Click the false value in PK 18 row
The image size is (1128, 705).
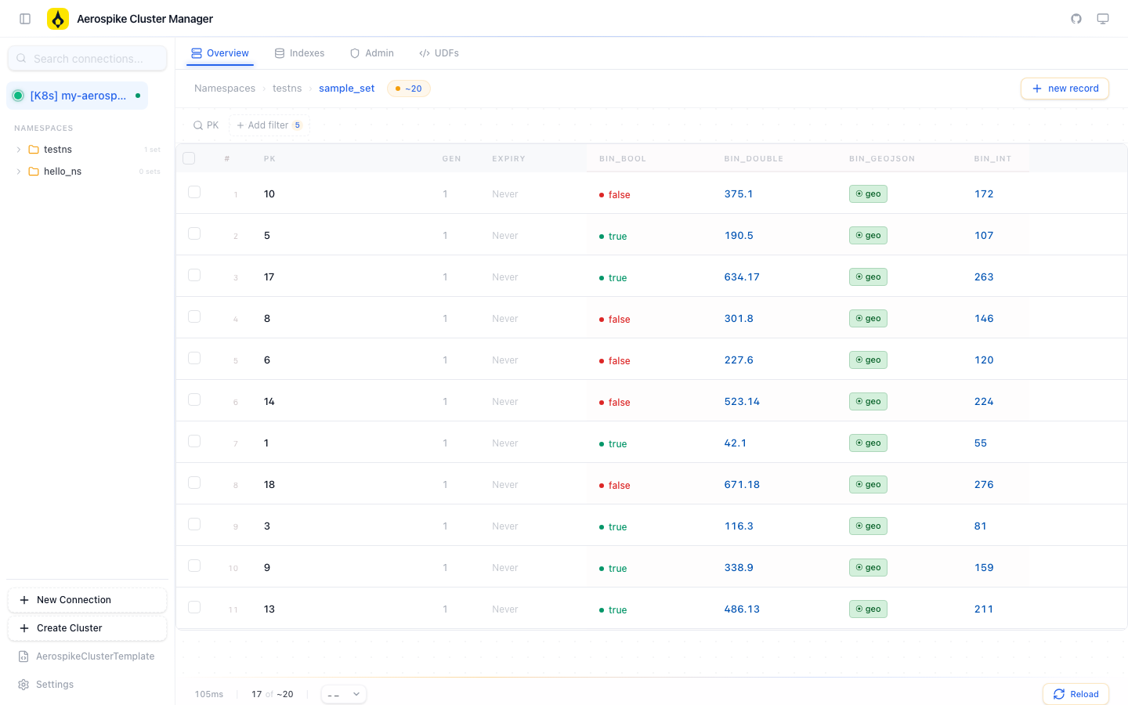[615, 485]
